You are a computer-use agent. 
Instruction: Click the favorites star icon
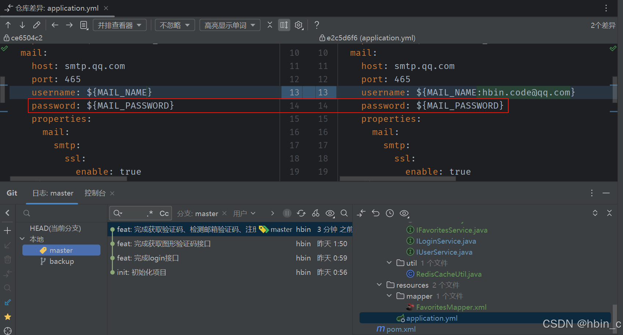coord(7,317)
